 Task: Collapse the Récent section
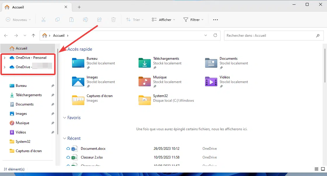[64, 138]
